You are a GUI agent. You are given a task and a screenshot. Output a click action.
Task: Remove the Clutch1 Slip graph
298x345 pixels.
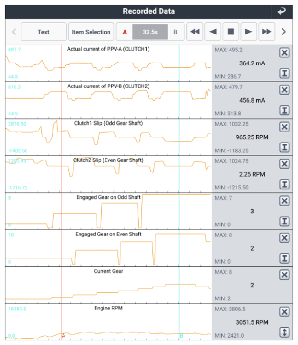[x=284, y=127]
